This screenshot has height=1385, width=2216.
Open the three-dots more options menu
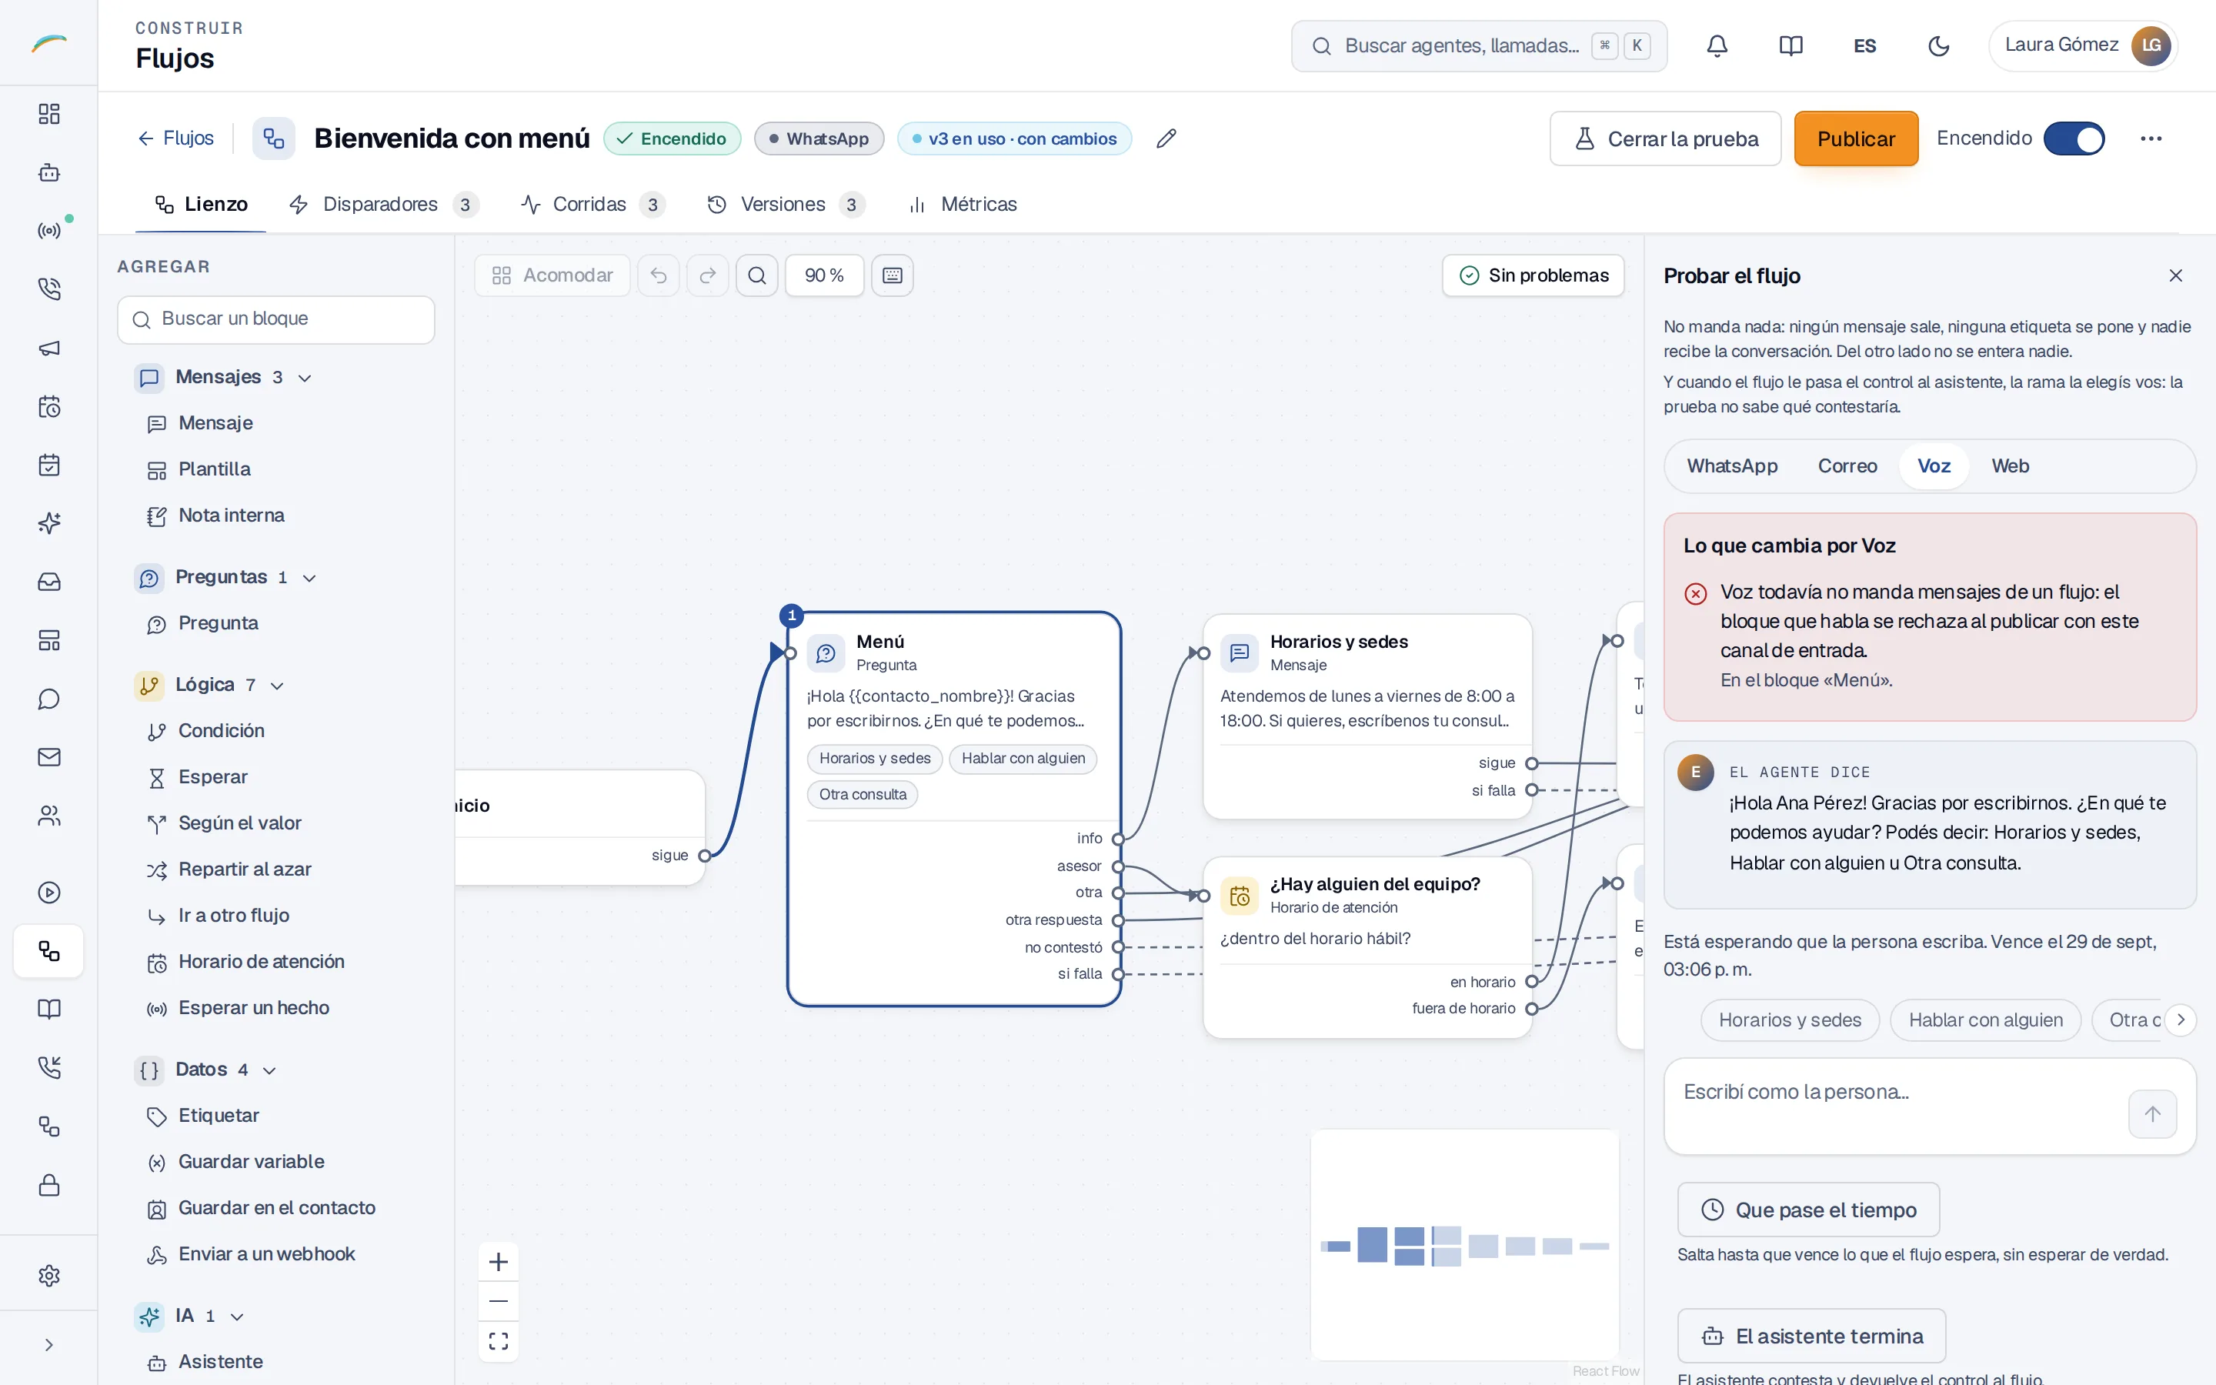[2151, 138]
